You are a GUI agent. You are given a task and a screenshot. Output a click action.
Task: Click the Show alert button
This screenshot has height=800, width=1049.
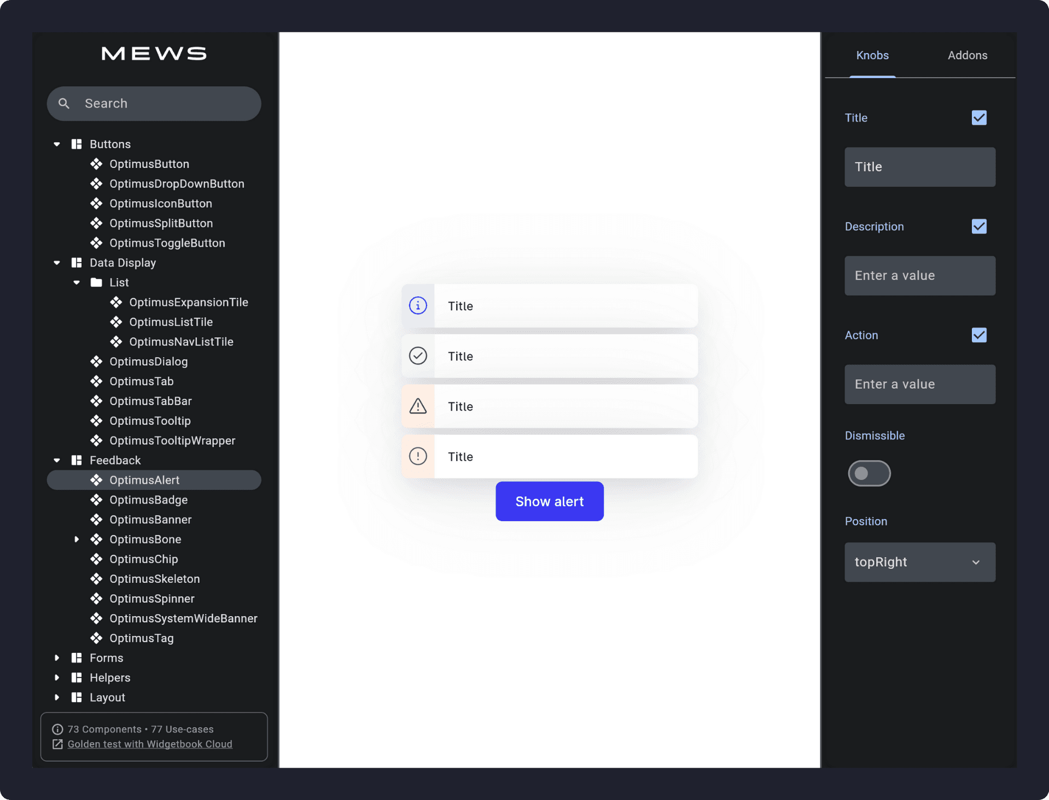(549, 501)
